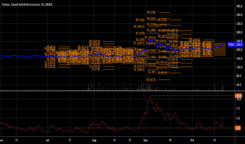The height and width of the screenshot is (144, 245).
Task: Click the orange 10.9 indicator level label
Action: [238, 96]
